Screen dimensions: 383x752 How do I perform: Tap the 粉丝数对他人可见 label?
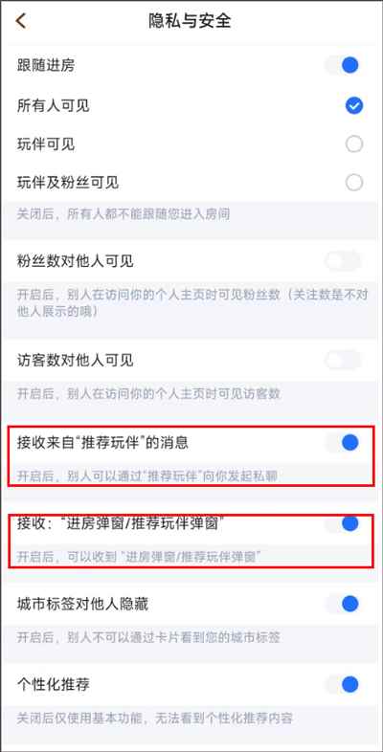tap(75, 261)
